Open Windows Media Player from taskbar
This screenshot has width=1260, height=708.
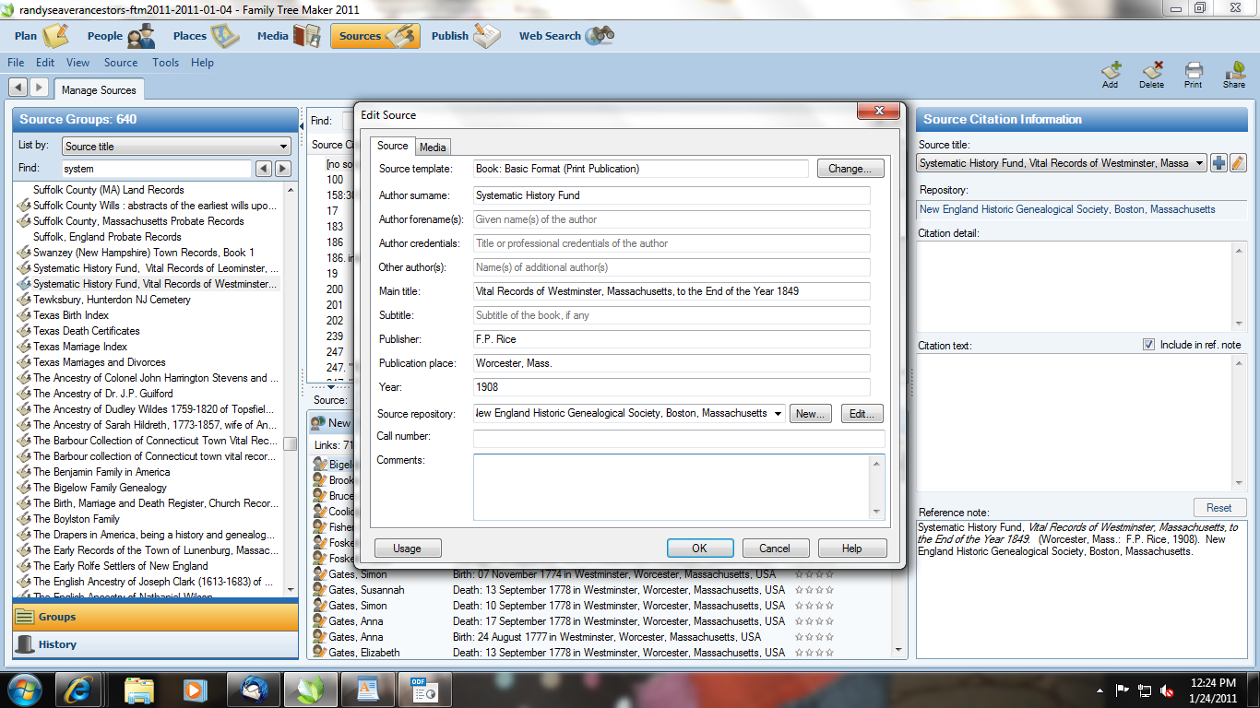point(194,689)
